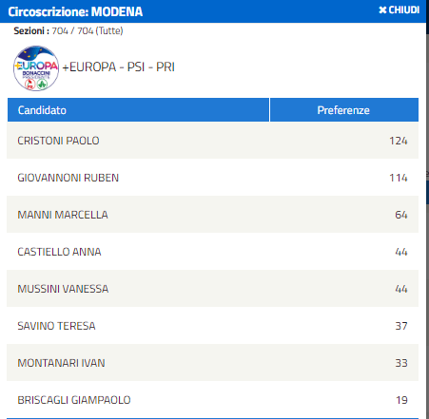Click the Candidato column header
429x419 pixels.
(x=138, y=110)
